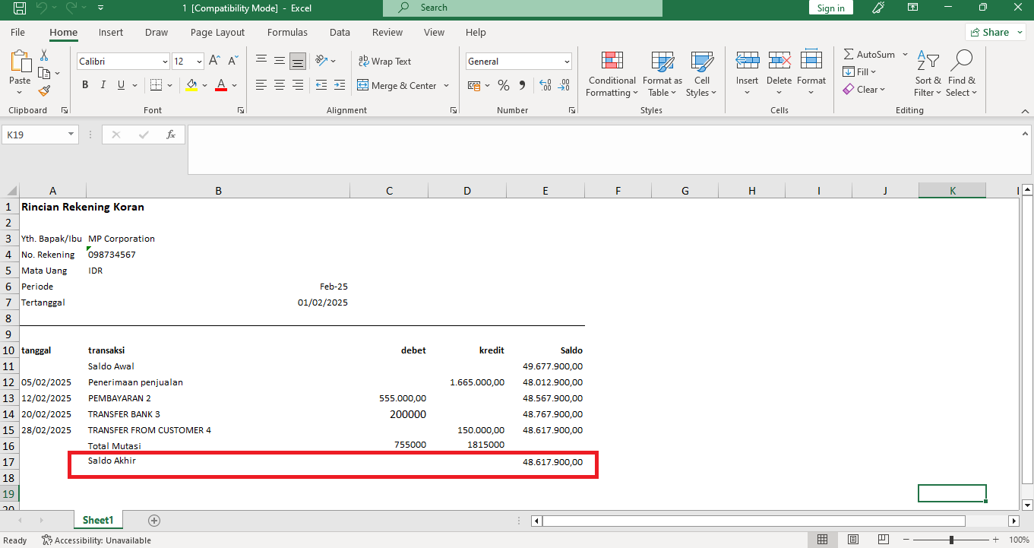Select the Saldo Akhir cell

pos(112,461)
